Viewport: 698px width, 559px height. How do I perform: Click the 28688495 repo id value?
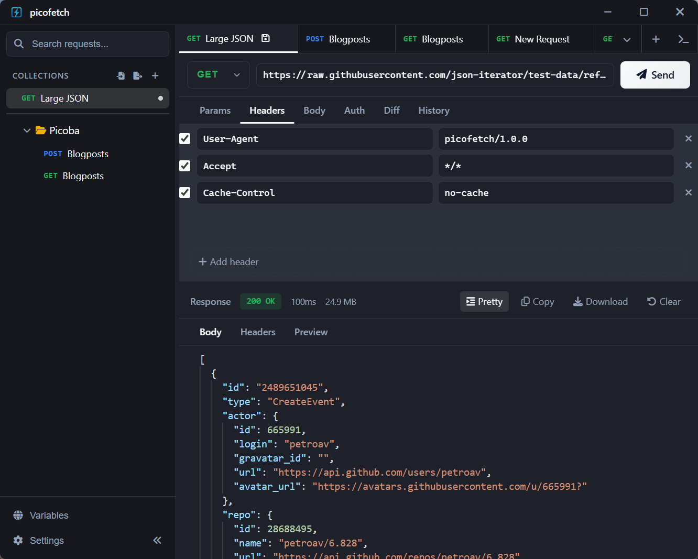290,529
